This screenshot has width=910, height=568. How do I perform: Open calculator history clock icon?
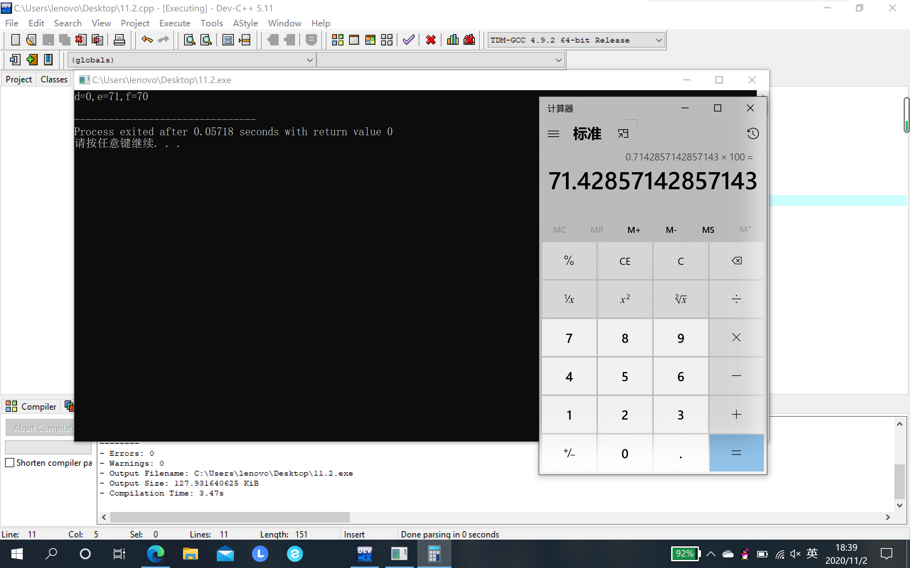click(753, 134)
